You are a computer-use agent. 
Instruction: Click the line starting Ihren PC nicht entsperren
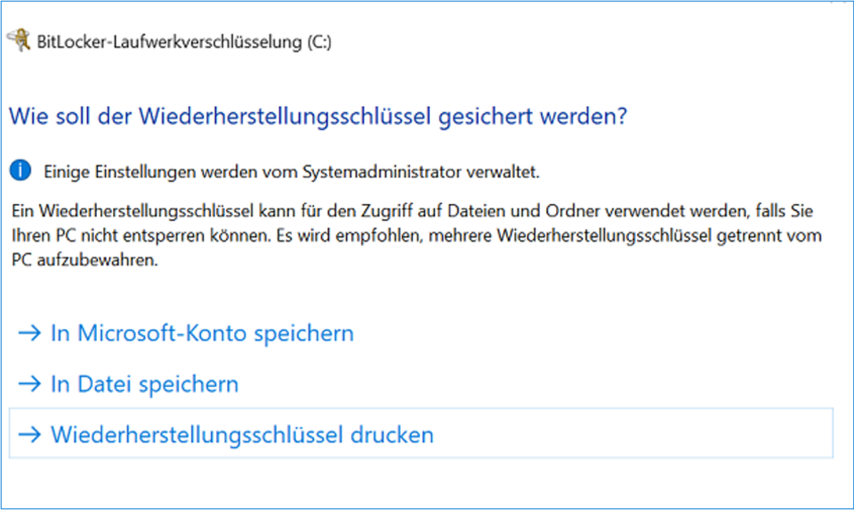416,236
